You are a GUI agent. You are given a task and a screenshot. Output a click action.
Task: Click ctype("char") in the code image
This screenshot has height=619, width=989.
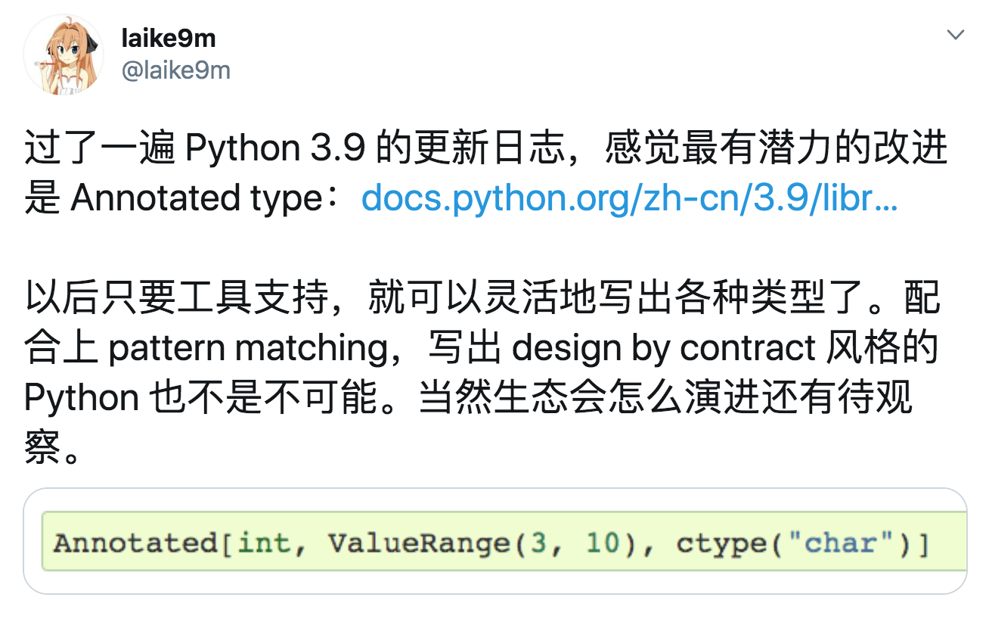coord(801,543)
